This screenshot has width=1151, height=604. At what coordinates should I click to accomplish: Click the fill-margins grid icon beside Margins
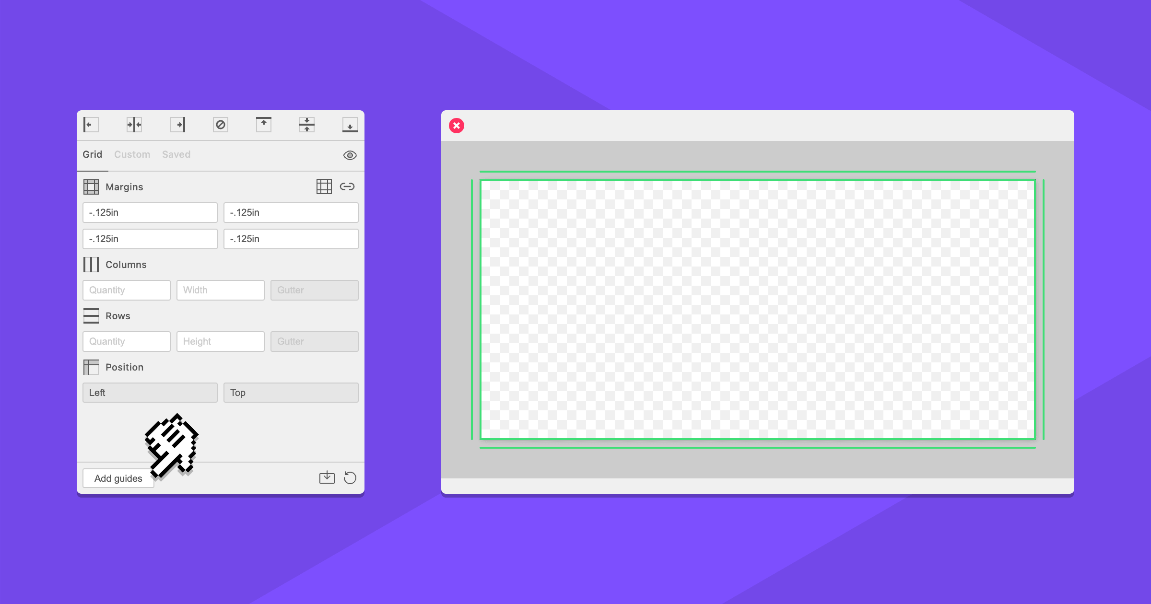coord(325,186)
